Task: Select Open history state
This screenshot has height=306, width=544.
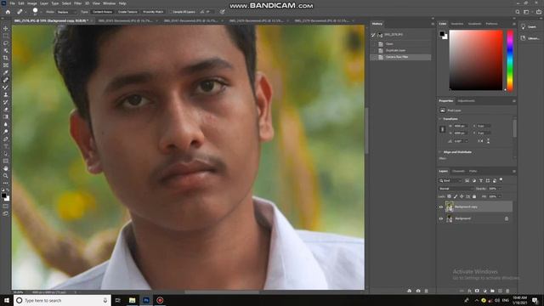Action: [400, 44]
